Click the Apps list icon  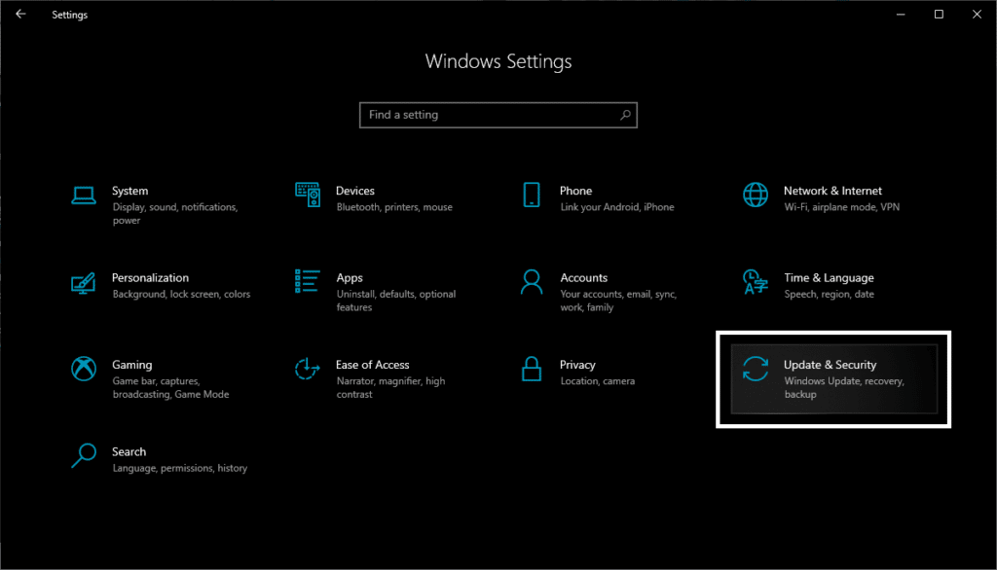[x=307, y=281]
